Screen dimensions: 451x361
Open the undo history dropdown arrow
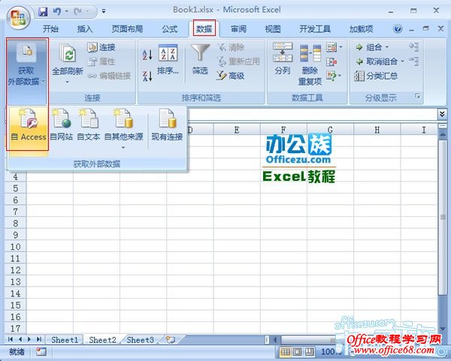66,11
